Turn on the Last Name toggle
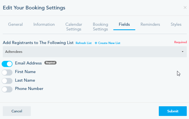This screenshot has height=119, width=189. [7, 81]
